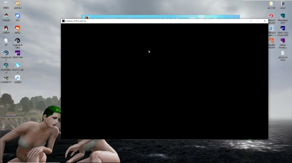Open the blank white document shortcut on the left

coord(6,41)
